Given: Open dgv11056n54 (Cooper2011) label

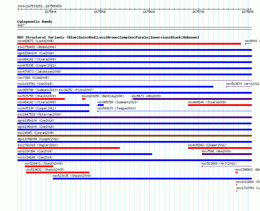Looking at the screenshot, I should [x=39, y=139].
